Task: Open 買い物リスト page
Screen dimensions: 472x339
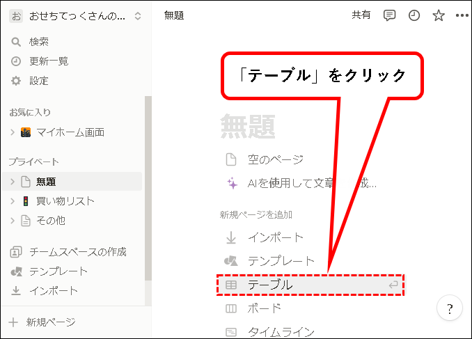Action: pyautogui.click(x=65, y=200)
